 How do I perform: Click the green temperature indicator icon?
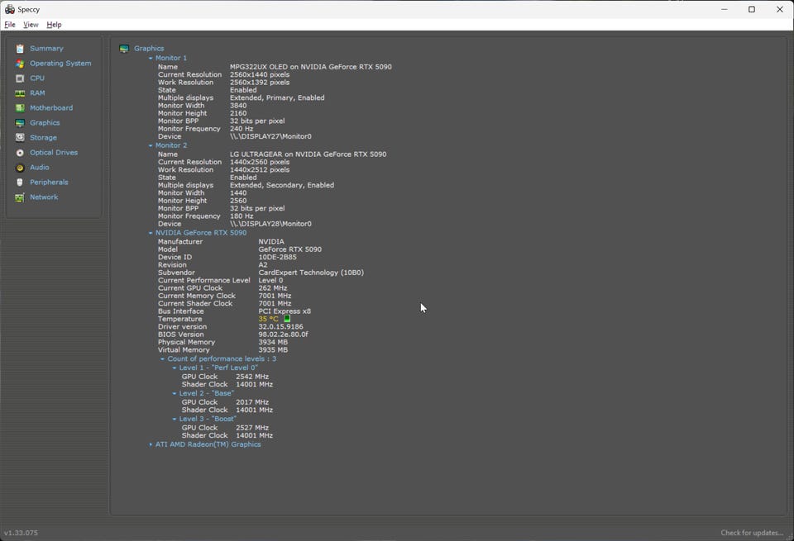[x=287, y=319]
